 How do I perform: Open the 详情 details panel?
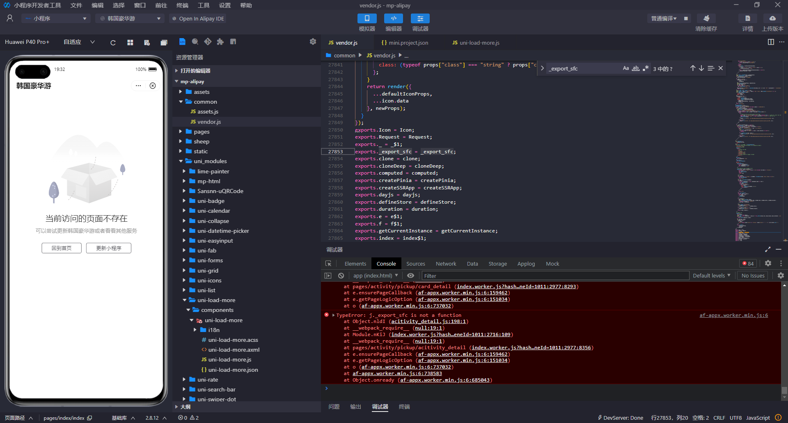pyautogui.click(x=748, y=18)
